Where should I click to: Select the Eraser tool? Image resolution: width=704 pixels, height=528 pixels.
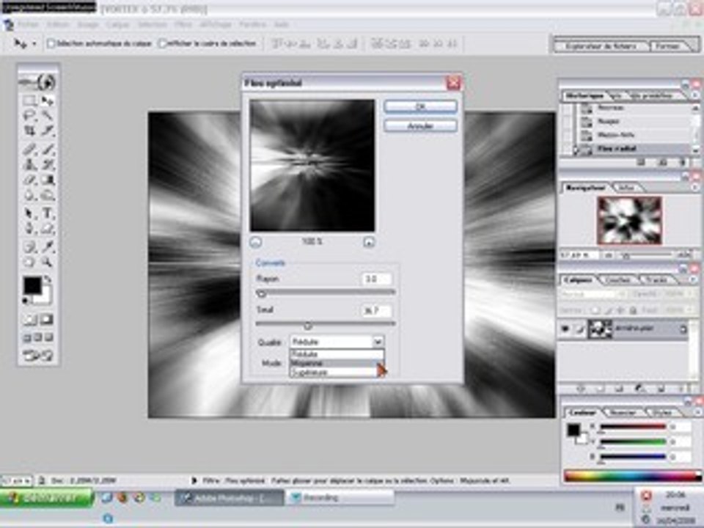[29, 180]
